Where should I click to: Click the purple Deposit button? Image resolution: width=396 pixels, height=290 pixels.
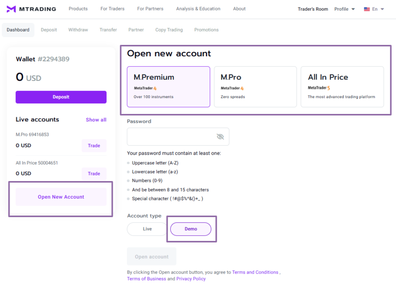[x=61, y=97]
